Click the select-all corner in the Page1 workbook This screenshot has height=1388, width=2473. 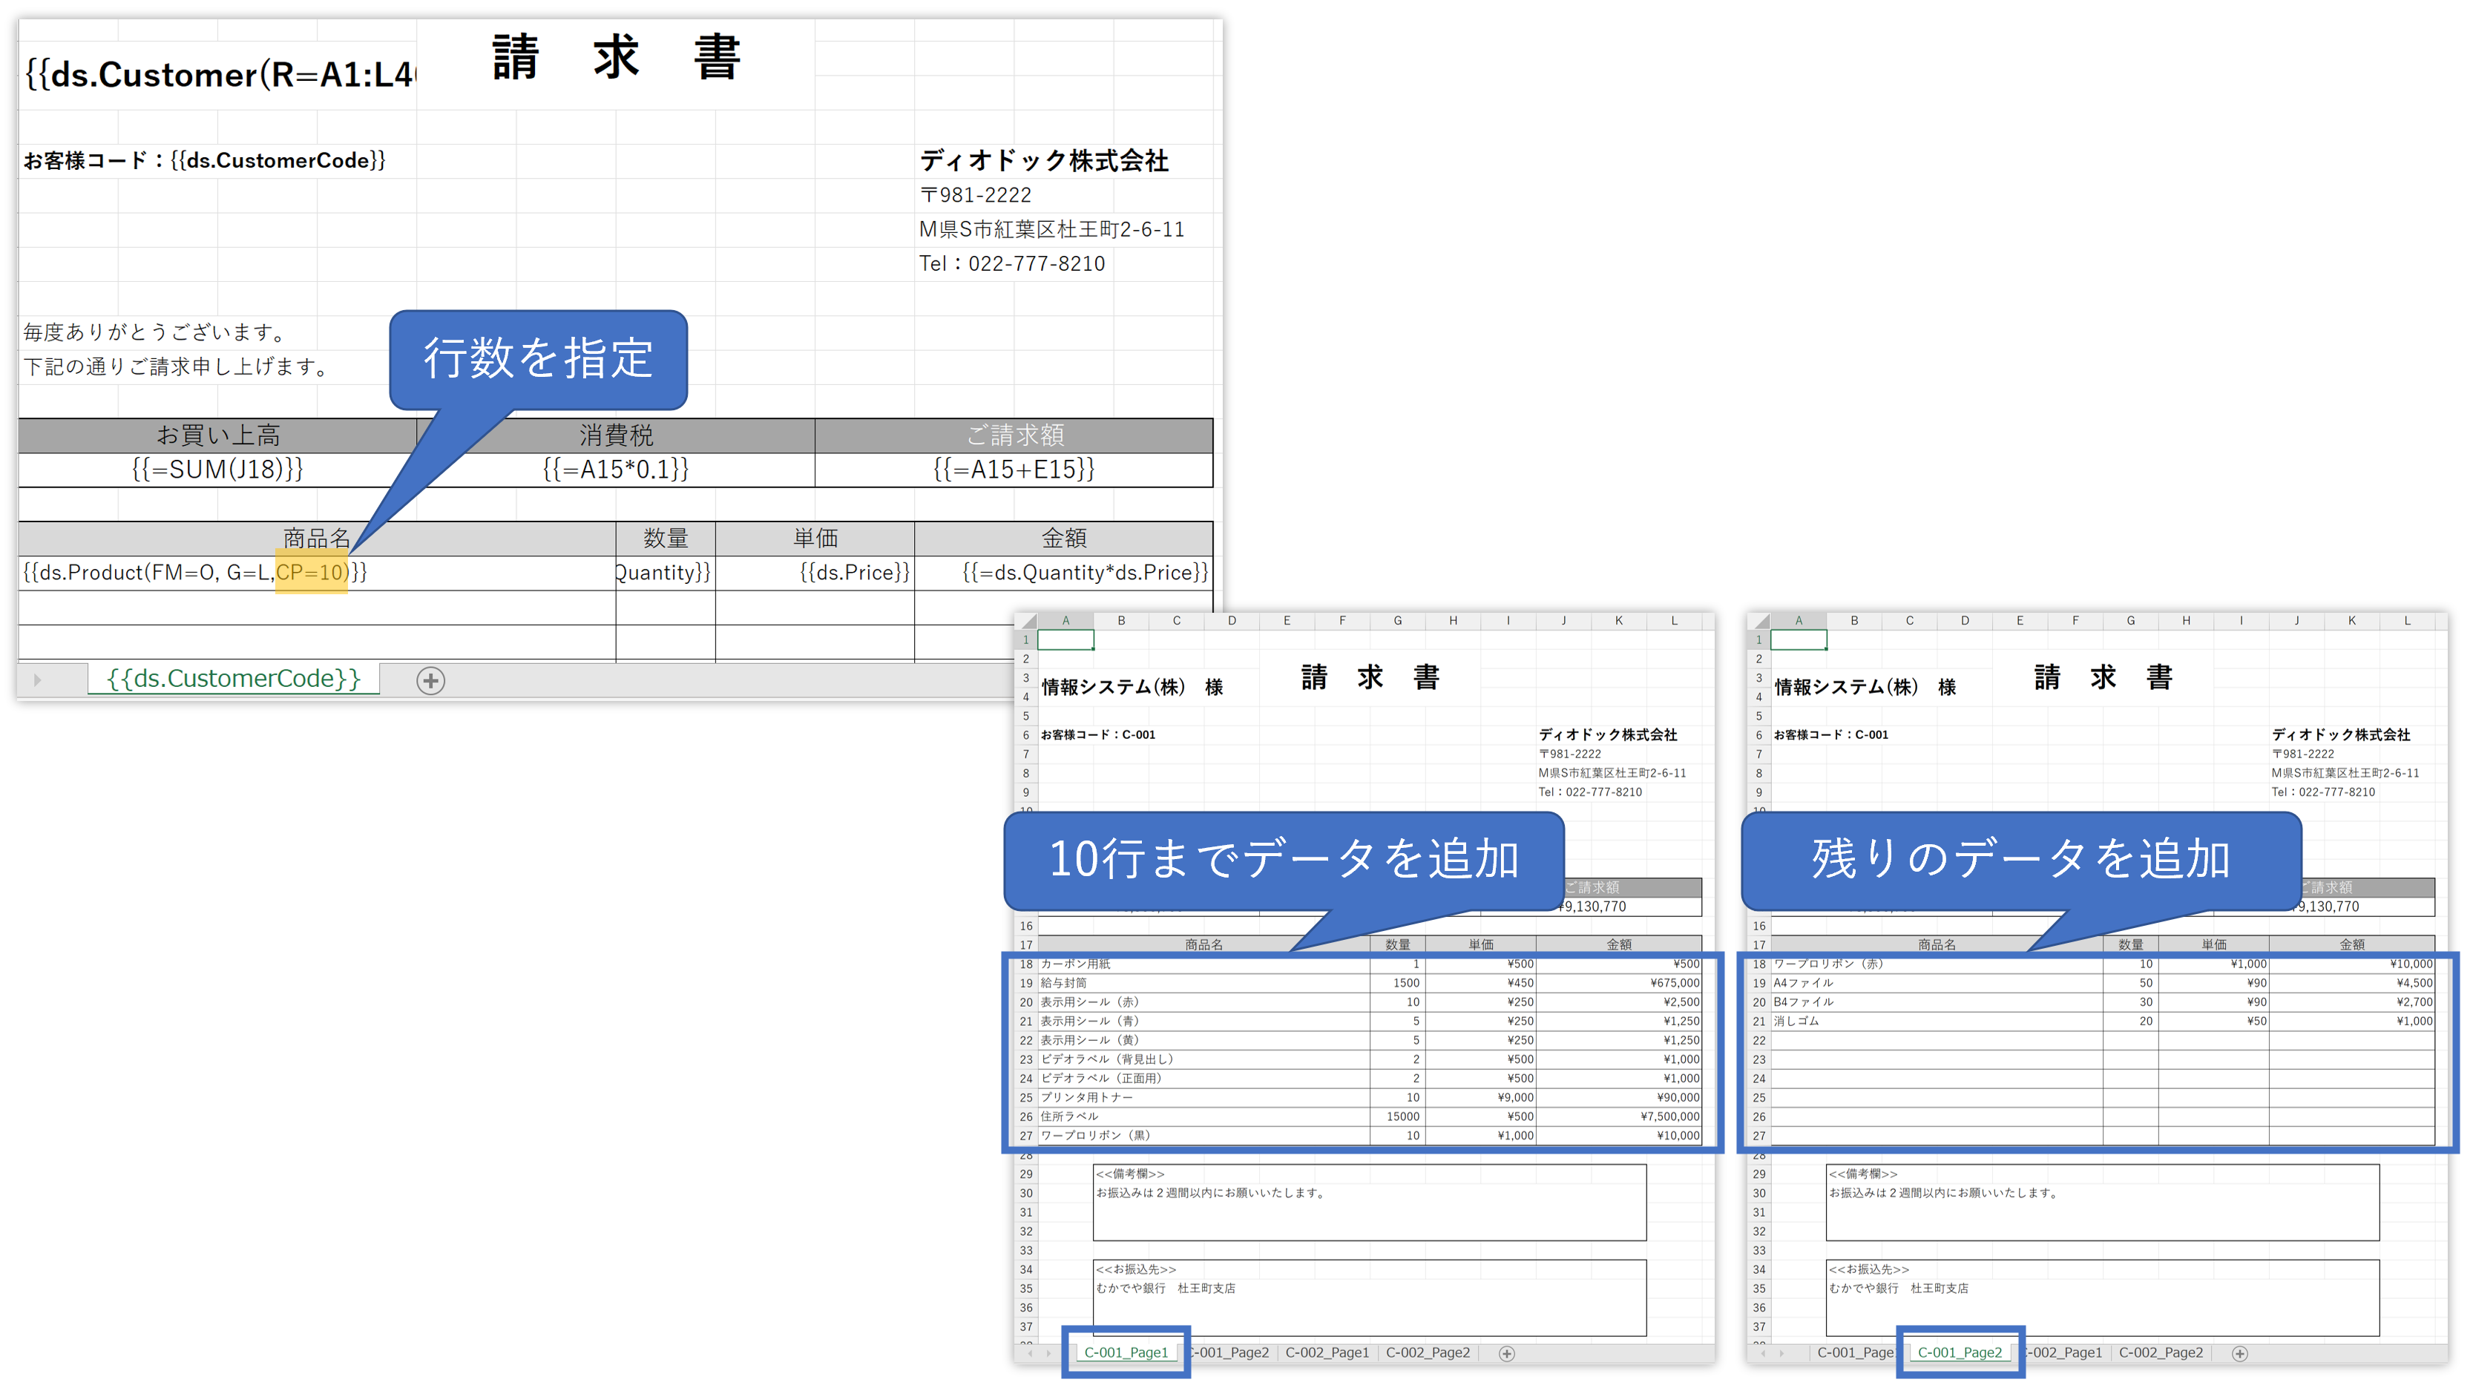coord(1026,621)
